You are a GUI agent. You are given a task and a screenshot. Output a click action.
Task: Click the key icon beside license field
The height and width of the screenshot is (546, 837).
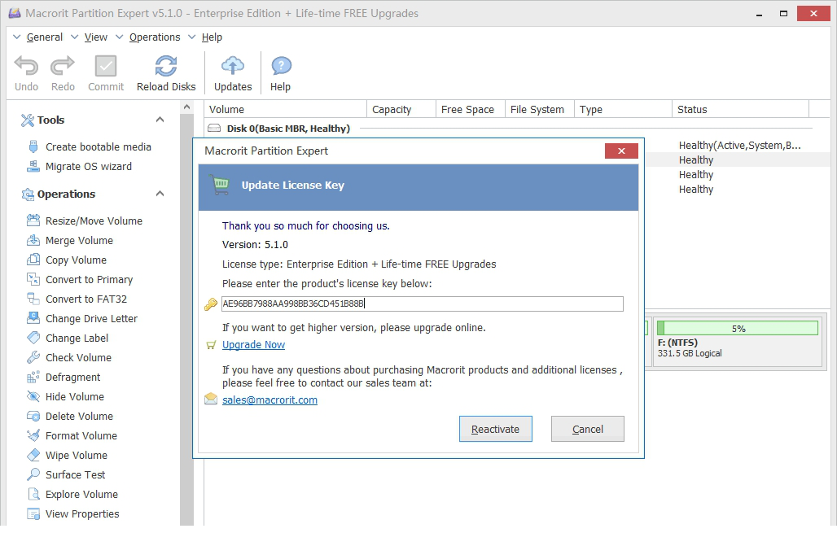coord(211,304)
